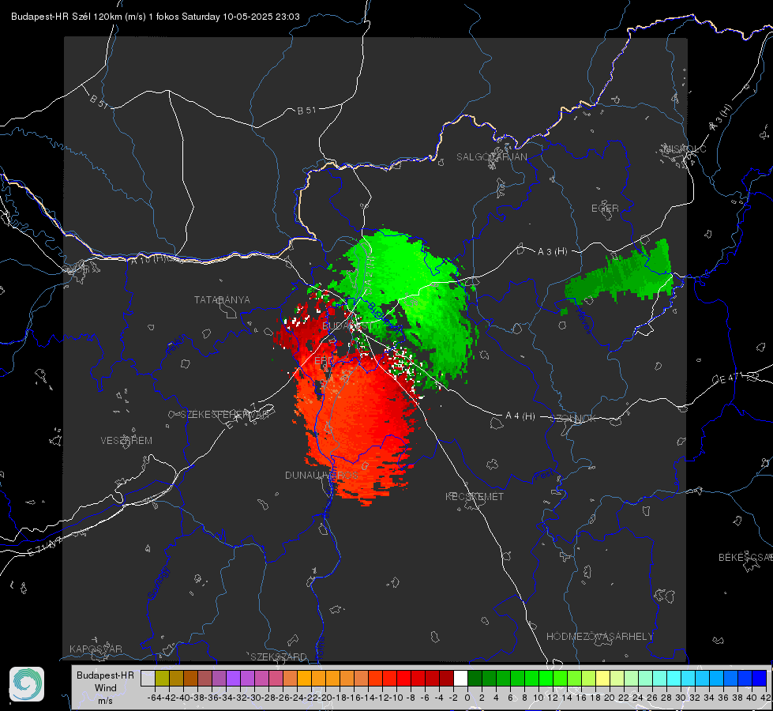
Task: Click the DUNAUJVAROS city label
Action: pos(321,475)
